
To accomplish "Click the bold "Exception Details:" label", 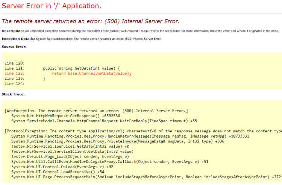I will pyautogui.click(x=18, y=39).
